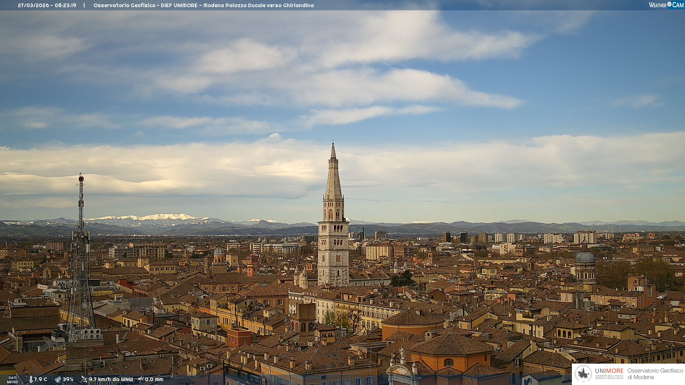Click the wind anemometer icon
Viewport: 685px width, 385px height.
(x=84, y=379)
